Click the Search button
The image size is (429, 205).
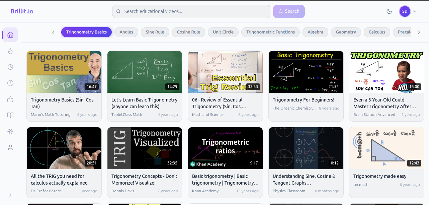(289, 11)
